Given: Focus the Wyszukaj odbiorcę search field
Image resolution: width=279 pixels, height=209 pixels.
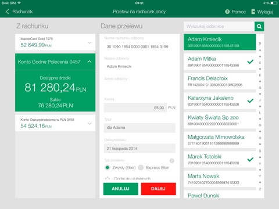Looking at the screenshot, I should 219,26.
